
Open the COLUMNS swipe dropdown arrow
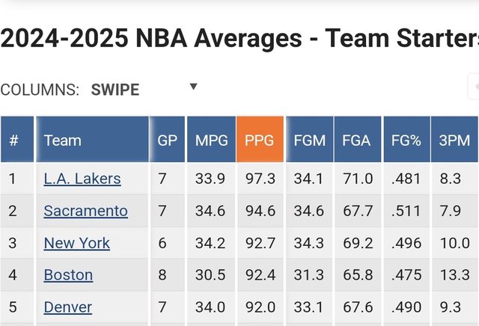point(193,87)
